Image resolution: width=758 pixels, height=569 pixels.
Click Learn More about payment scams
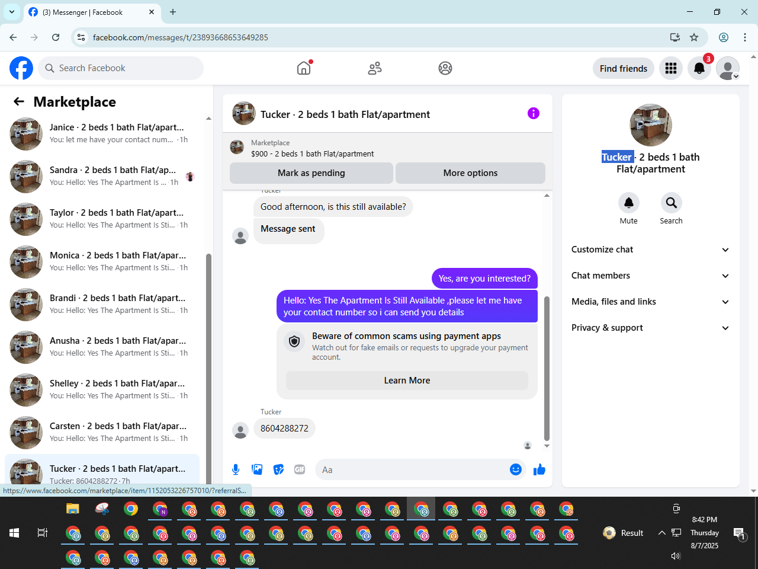407,381
